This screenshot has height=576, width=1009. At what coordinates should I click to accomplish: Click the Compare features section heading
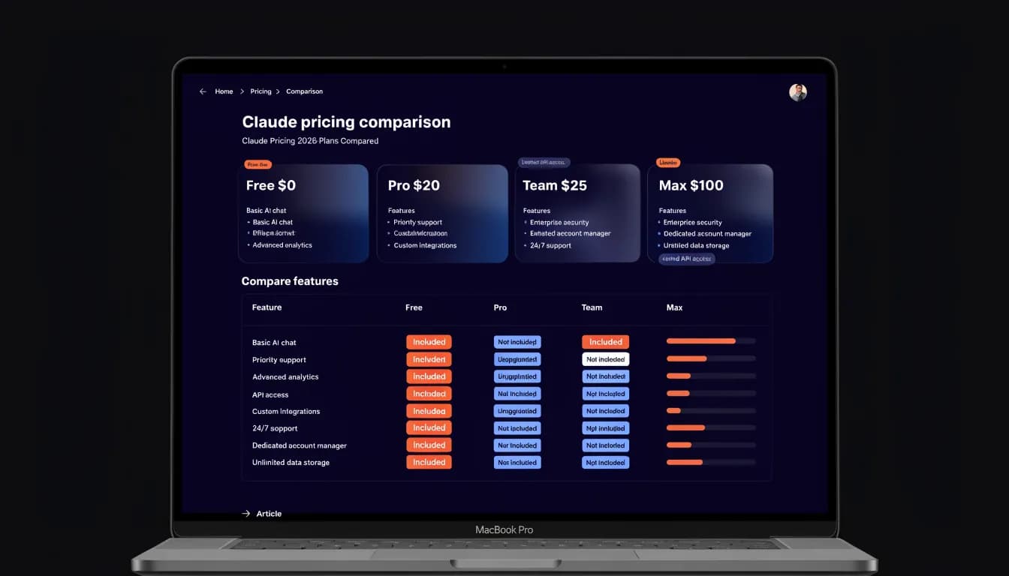pyautogui.click(x=290, y=281)
